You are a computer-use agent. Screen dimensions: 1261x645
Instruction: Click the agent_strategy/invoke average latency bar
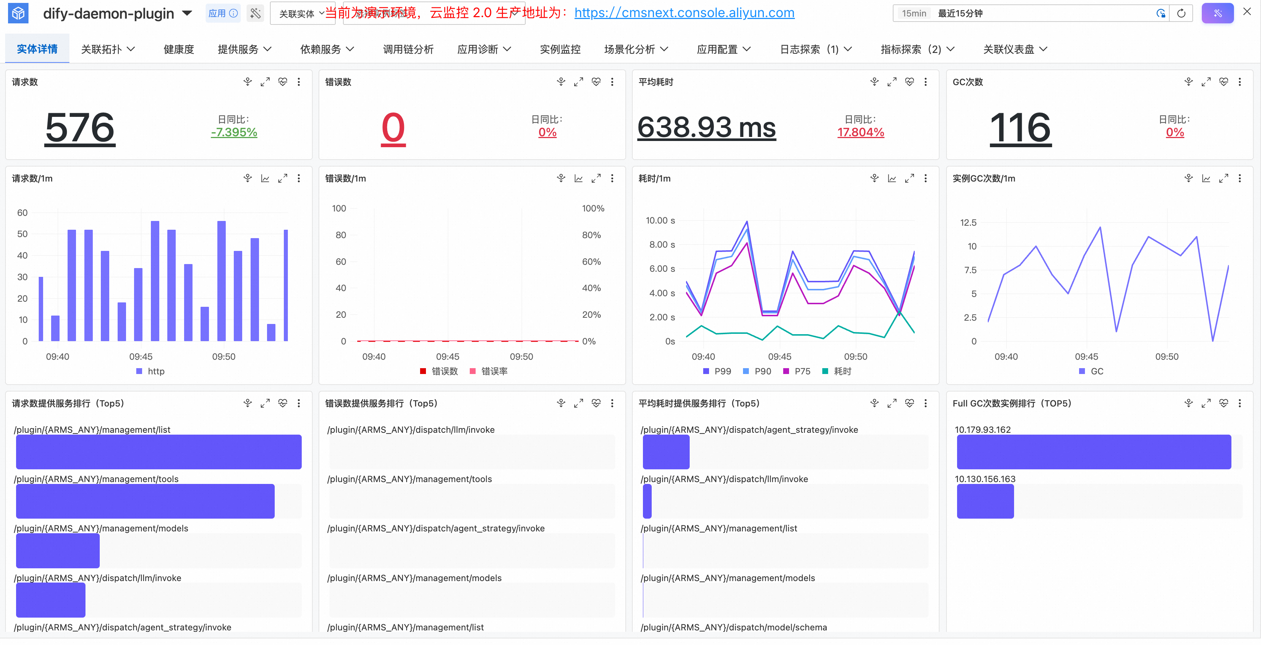click(x=666, y=452)
